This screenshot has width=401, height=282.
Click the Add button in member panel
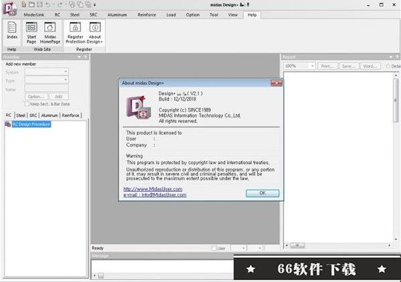click(58, 96)
